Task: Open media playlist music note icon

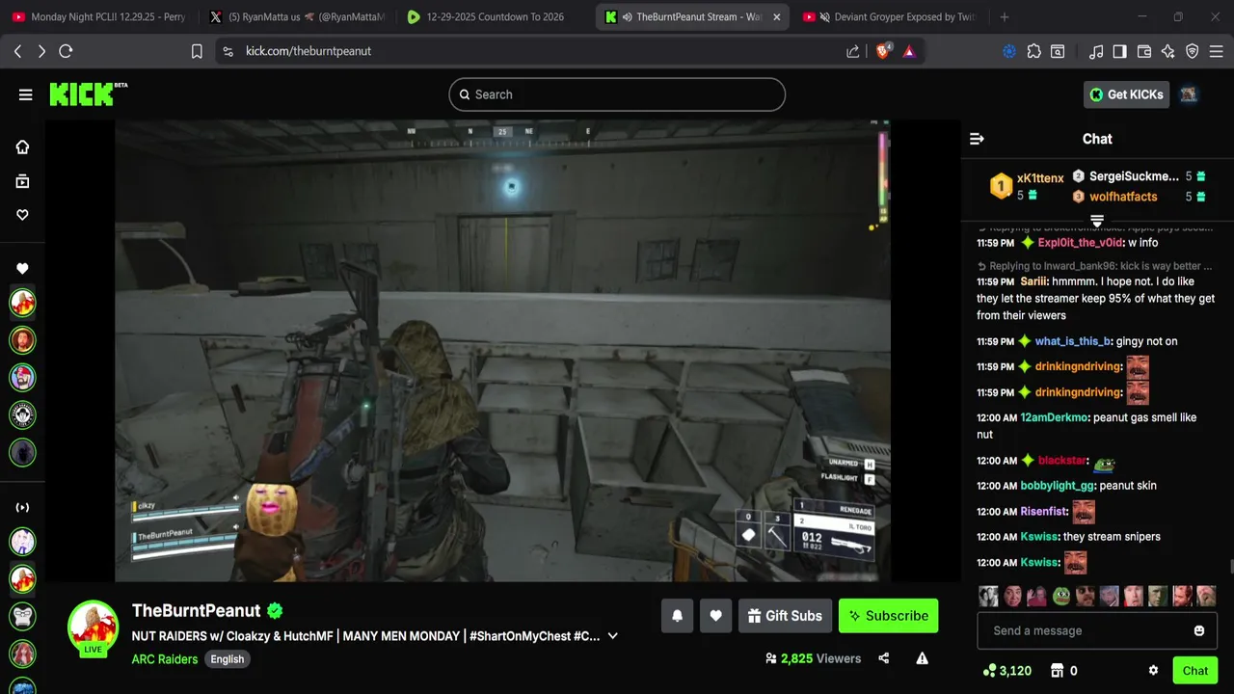Action: (x=1096, y=51)
